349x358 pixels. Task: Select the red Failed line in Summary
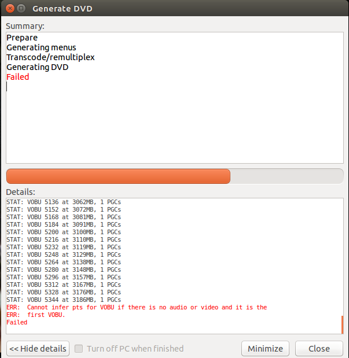click(18, 77)
